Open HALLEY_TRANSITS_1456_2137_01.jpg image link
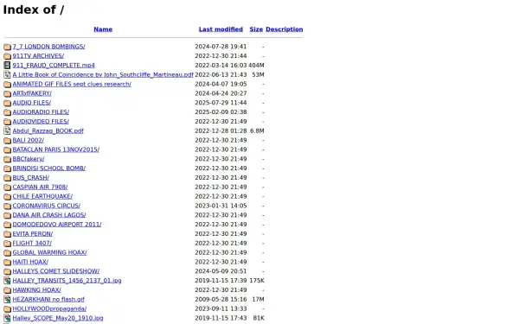The image size is (519, 324). [67, 281]
